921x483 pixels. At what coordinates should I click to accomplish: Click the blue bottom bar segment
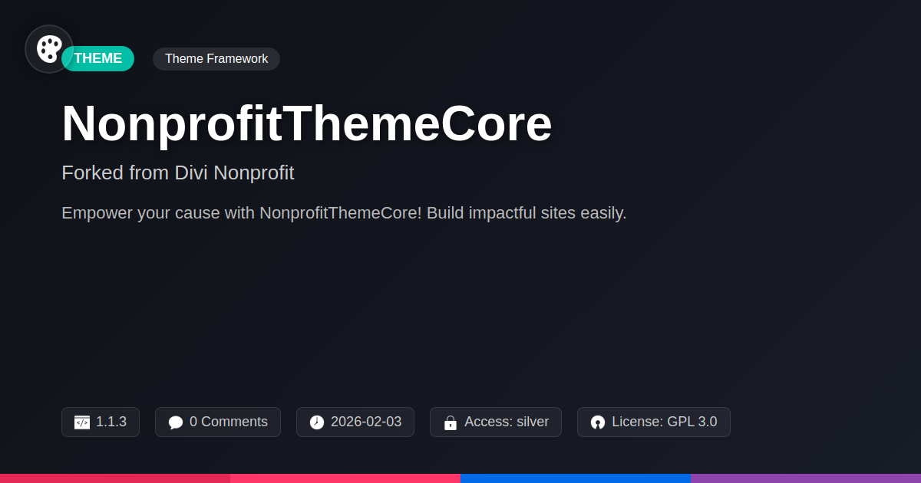pos(576,478)
